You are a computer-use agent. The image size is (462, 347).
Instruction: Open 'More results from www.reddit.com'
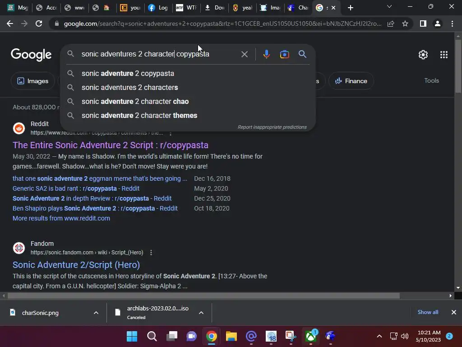[61, 218]
